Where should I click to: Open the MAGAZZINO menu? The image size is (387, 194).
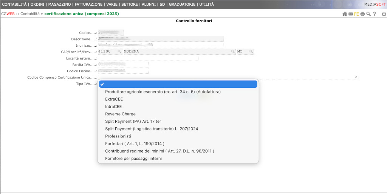click(60, 5)
